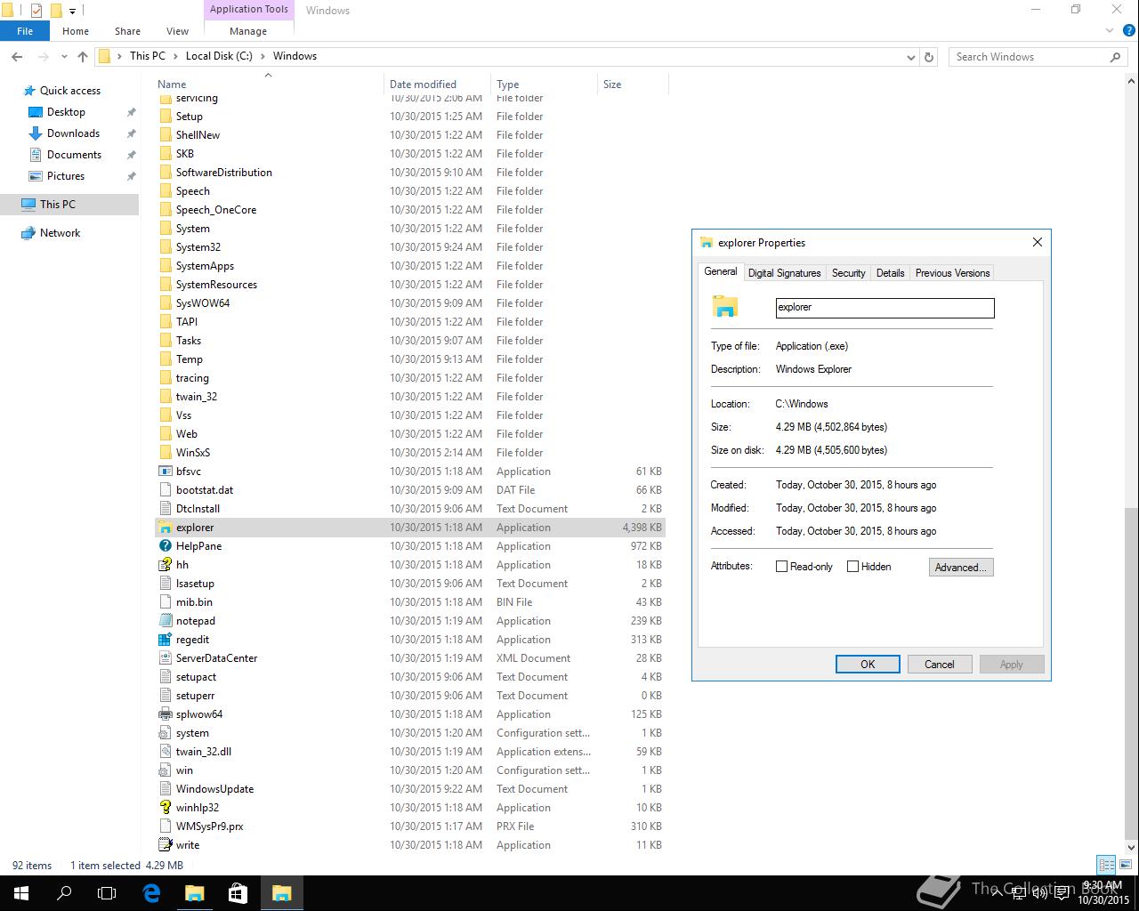
Task: Select the WindowsUpdate text document
Action: click(409, 789)
